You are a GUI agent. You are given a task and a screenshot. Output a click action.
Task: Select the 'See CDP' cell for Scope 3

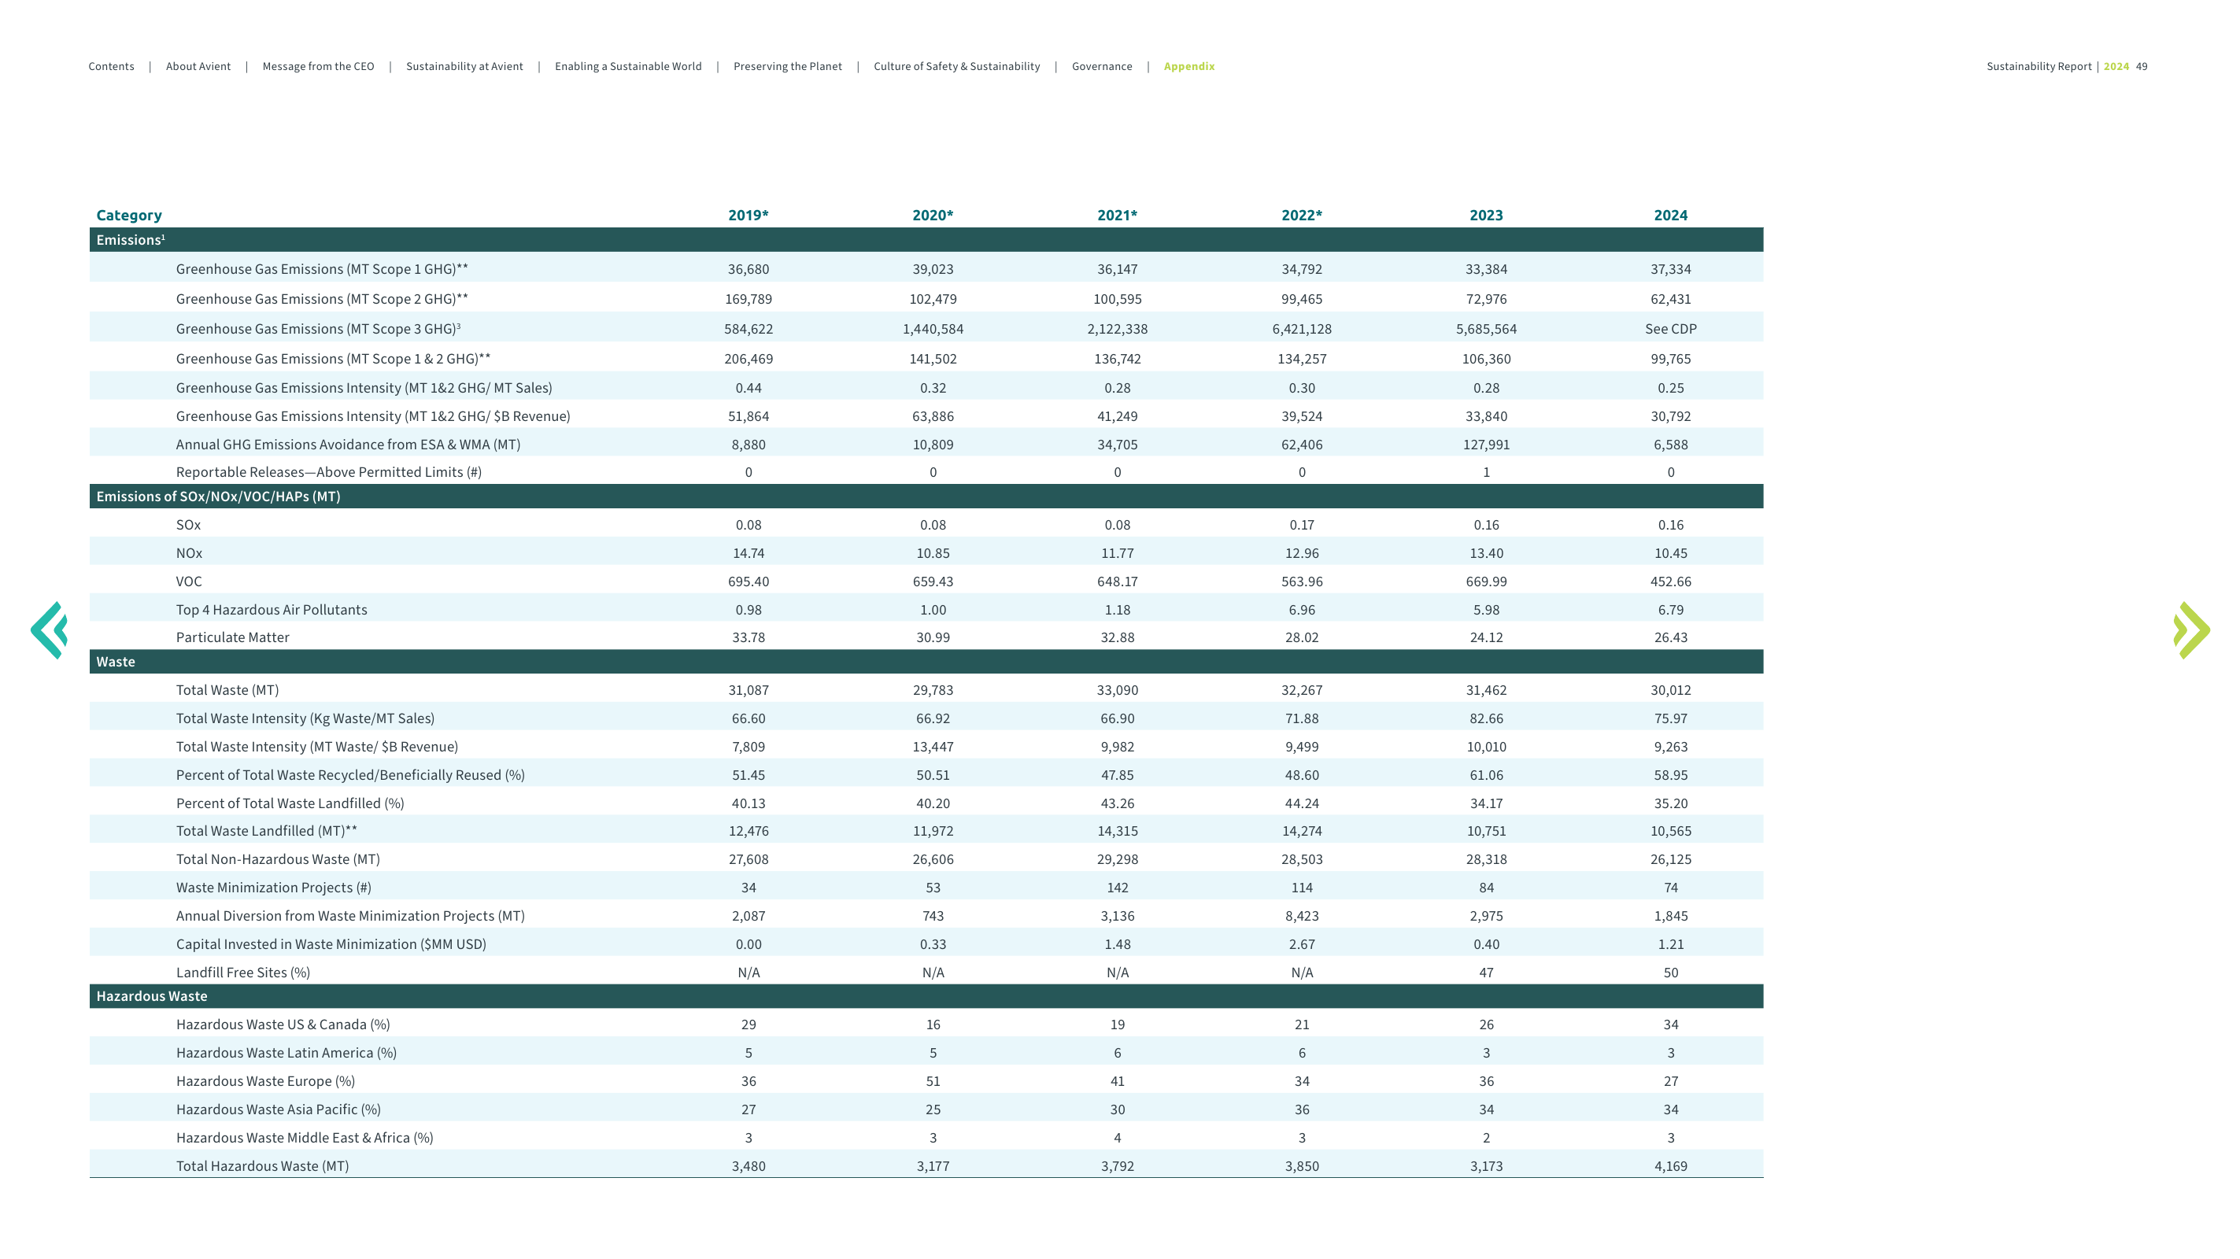tap(1670, 329)
